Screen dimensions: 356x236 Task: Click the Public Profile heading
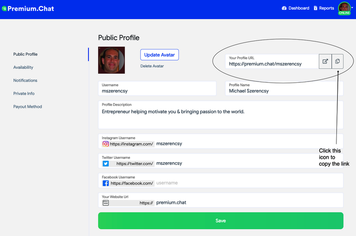tap(119, 38)
